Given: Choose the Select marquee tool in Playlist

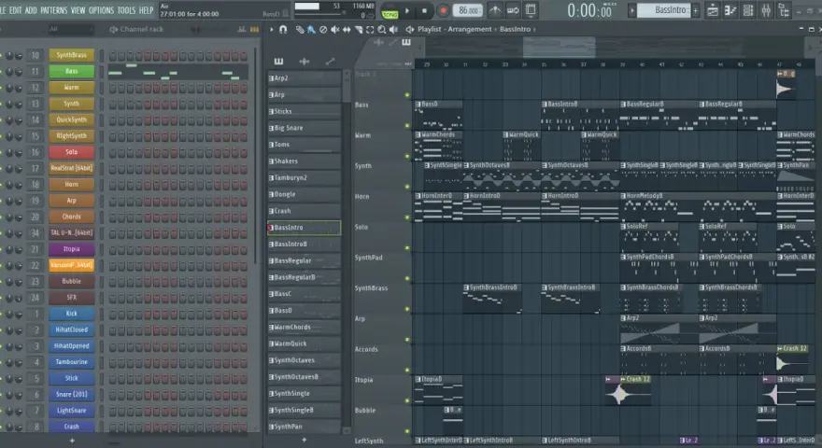Looking at the screenshot, I should (x=370, y=30).
